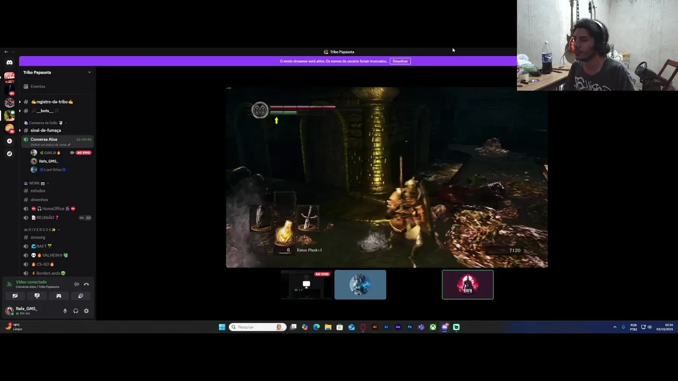Viewport: 678px width, 381px height.
Task: Expand Tribo Papaxota server menu
Action: tap(89, 72)
